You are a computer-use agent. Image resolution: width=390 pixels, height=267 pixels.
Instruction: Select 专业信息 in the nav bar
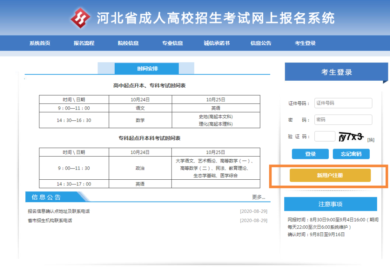pos(173,43)
